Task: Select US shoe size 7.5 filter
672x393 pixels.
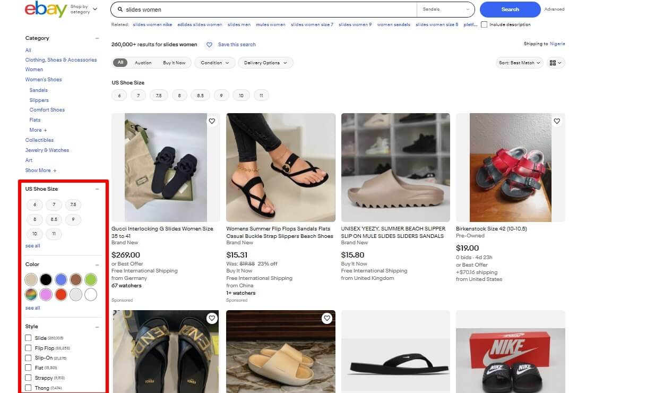Action: [73, 204]
